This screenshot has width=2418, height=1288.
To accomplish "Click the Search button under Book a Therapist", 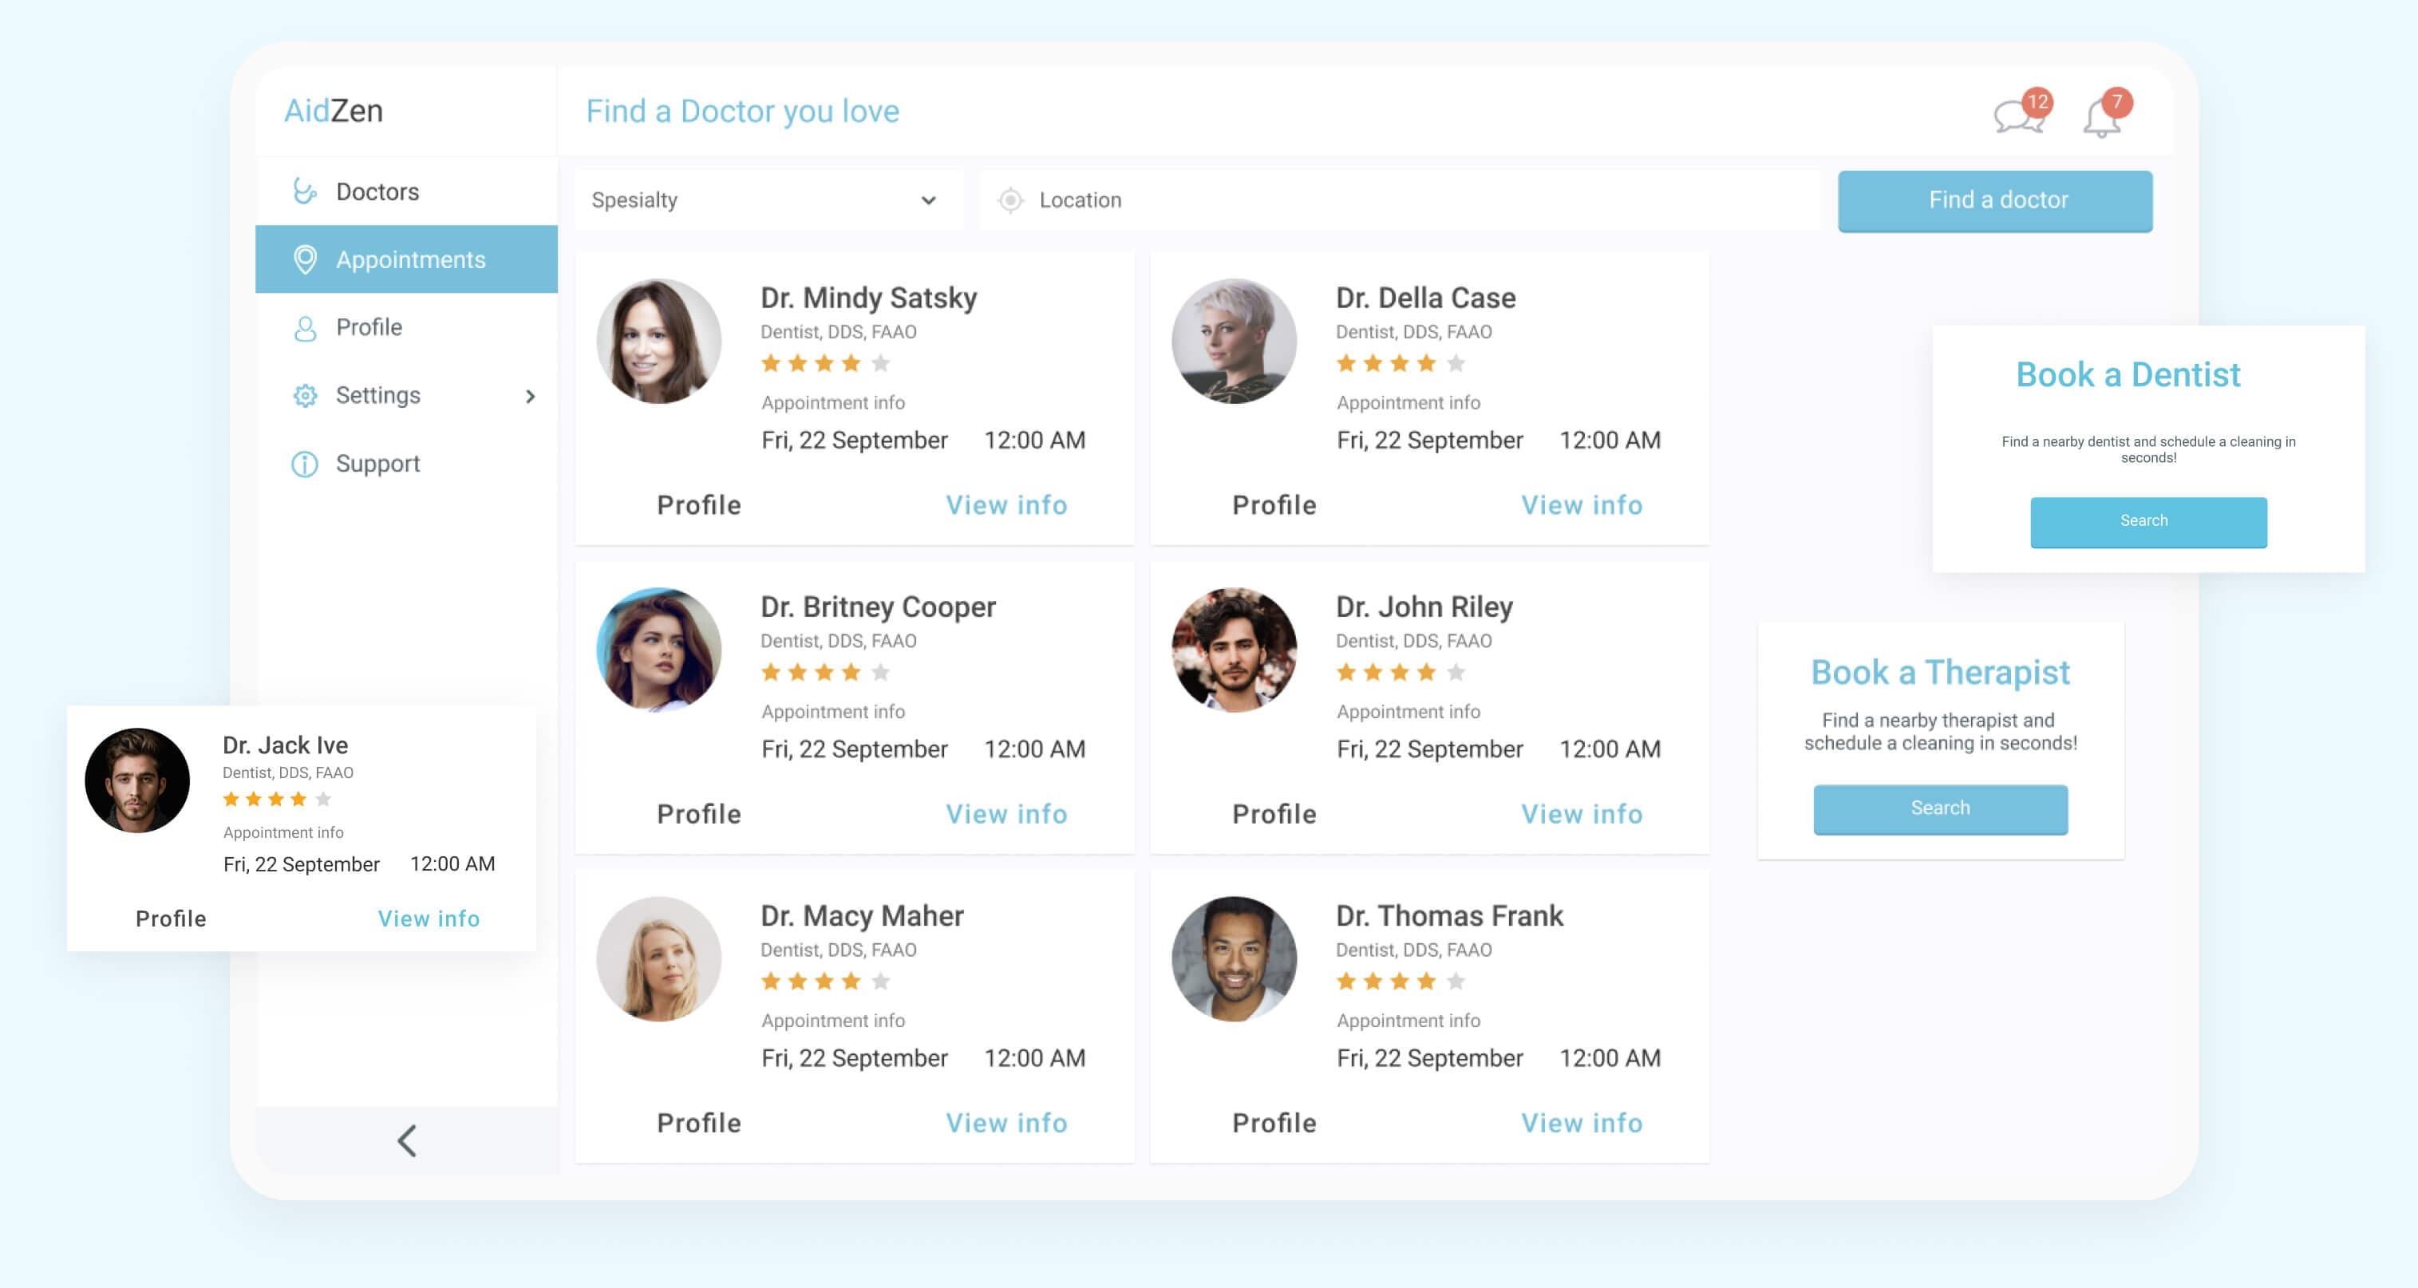I will pyautogui.click(x=1939, y=808).
